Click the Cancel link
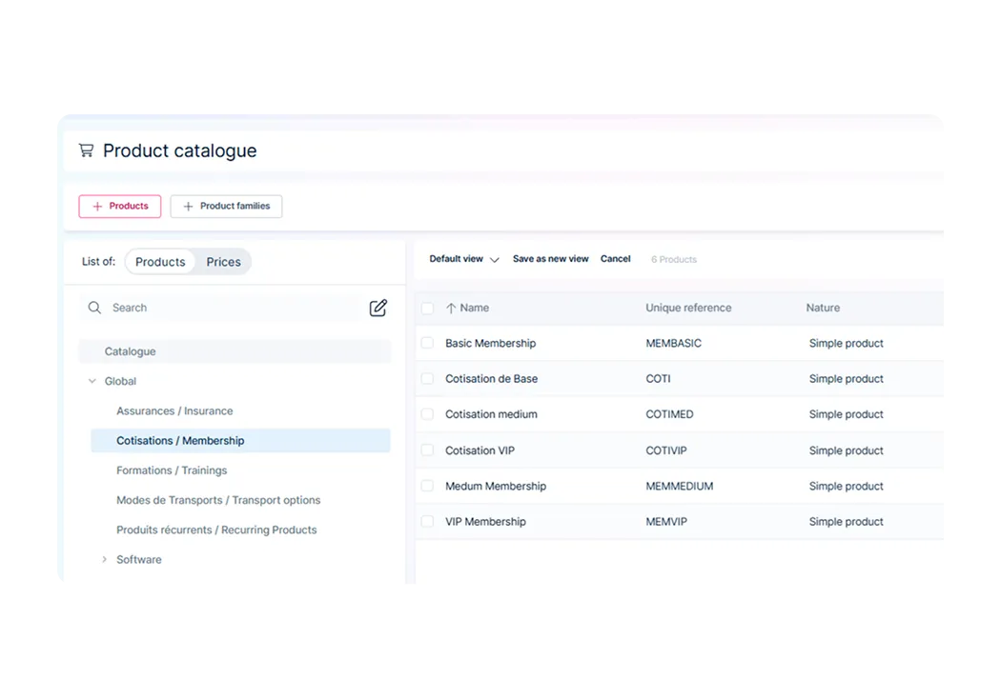 (616, 259)
